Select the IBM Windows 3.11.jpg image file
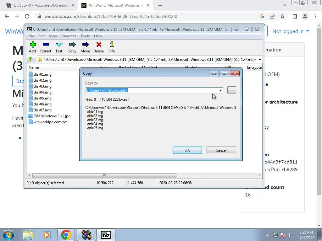 click(x=49, y=116)
